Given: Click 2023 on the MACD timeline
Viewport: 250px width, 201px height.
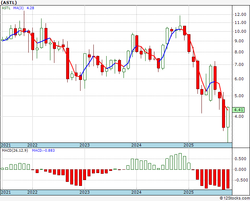Looking at the screenshot, I should click(85, 192).
